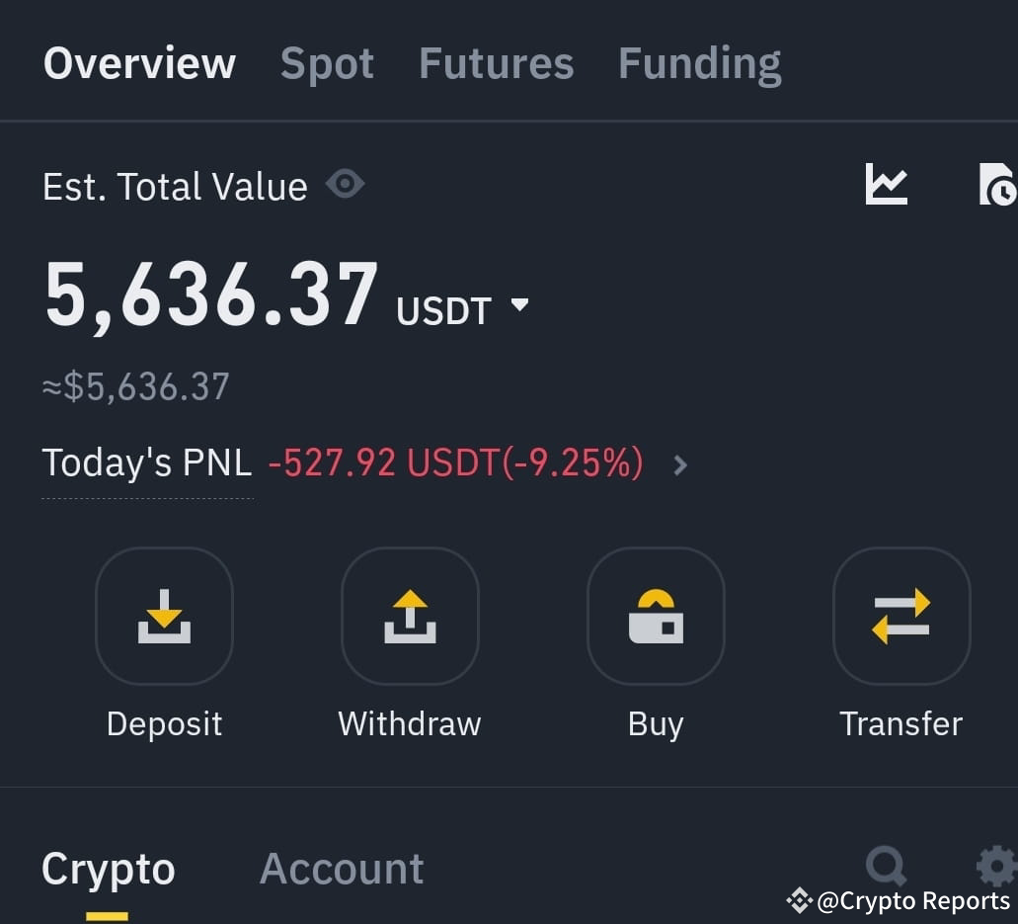Expand Today's PNL details via chevron
Image resolution: width=1018 pixels, height=924 pixels.
680,464
